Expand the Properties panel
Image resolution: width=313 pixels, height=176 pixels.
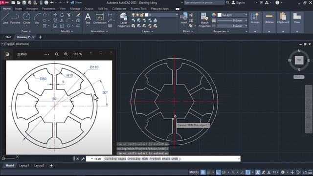click(x=221, y=31)
